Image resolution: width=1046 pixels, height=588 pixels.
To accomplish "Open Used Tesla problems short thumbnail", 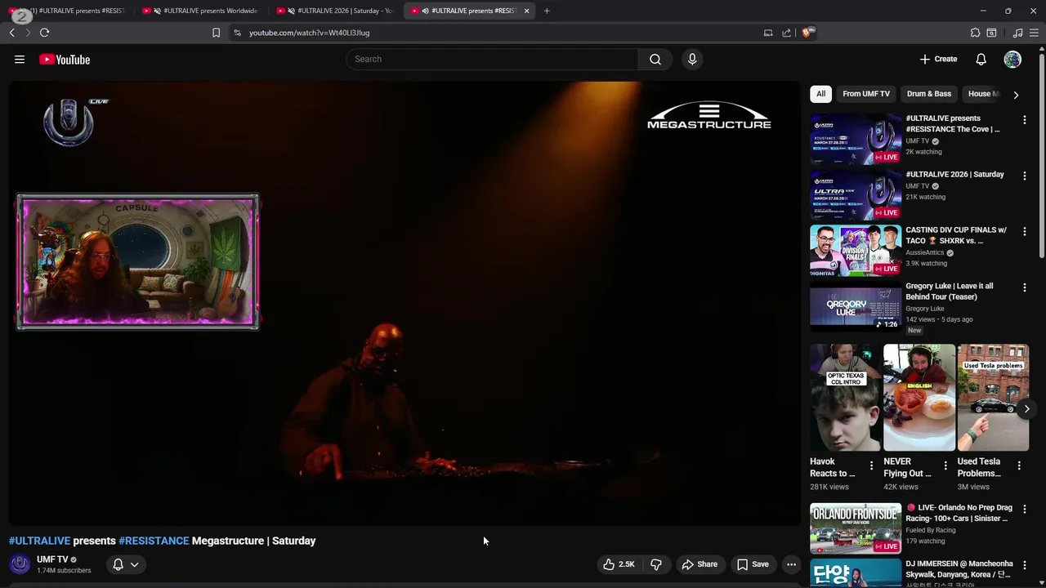I will [993, 397].
